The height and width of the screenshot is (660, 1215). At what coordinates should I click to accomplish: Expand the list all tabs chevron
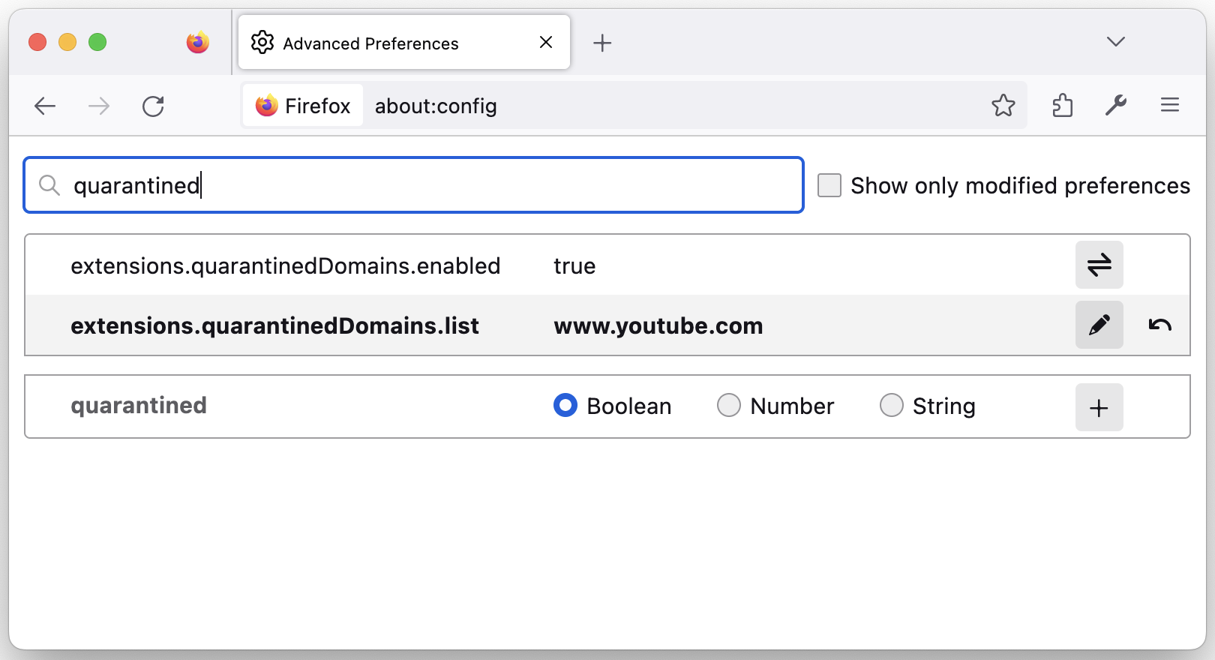(x=1116, y=41)
